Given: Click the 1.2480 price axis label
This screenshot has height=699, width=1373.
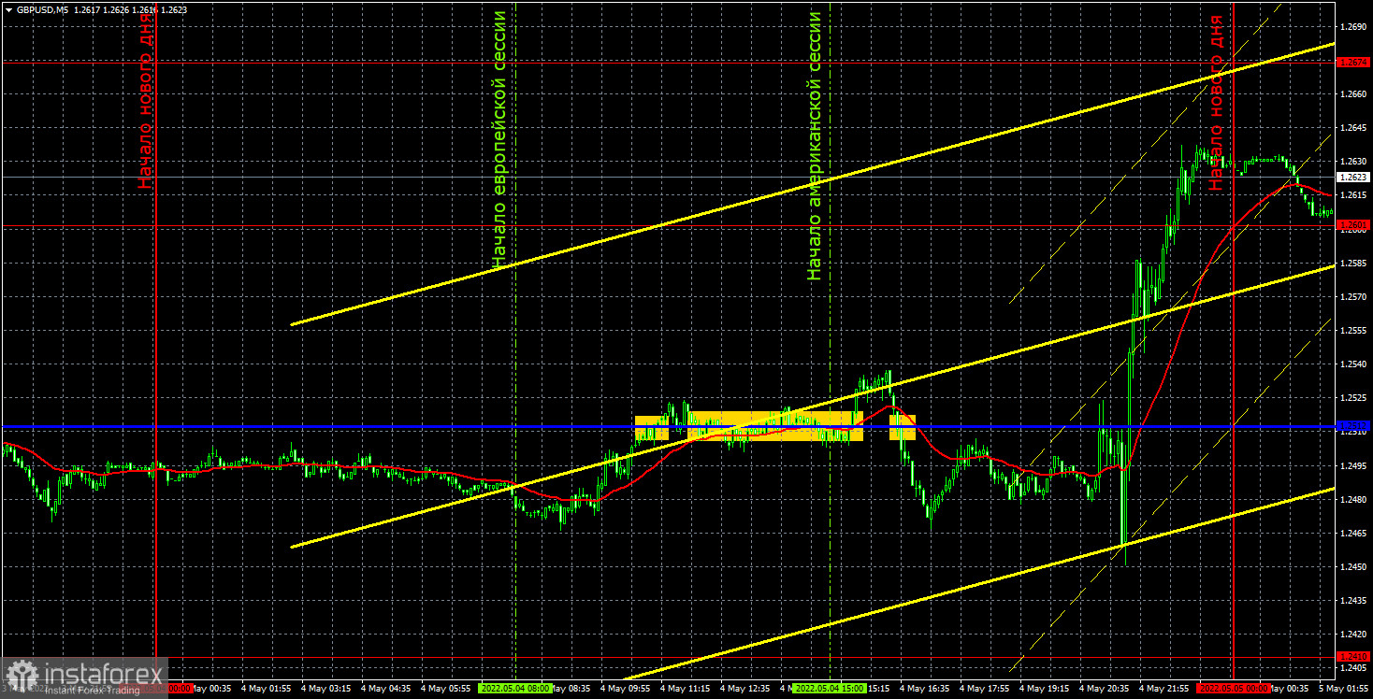Looking at the screenshot, I should pos(1354,499).
